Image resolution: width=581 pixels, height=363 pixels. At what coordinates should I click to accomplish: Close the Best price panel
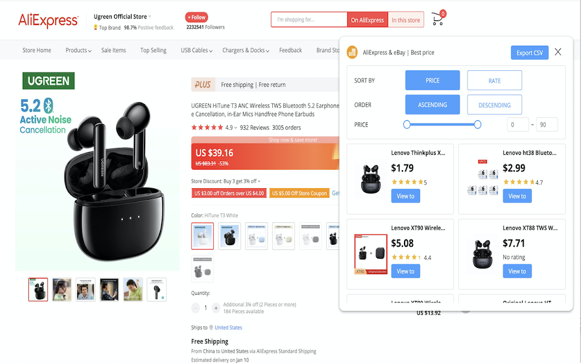558,52
